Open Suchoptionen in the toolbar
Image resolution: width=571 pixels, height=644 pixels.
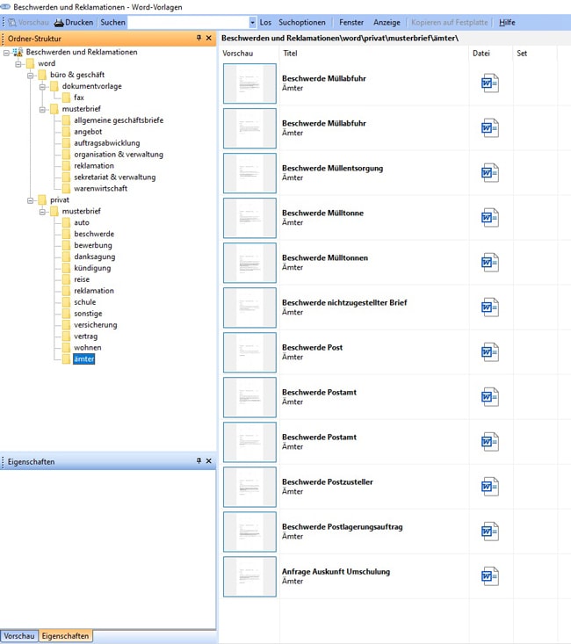[x=302, y=22]
